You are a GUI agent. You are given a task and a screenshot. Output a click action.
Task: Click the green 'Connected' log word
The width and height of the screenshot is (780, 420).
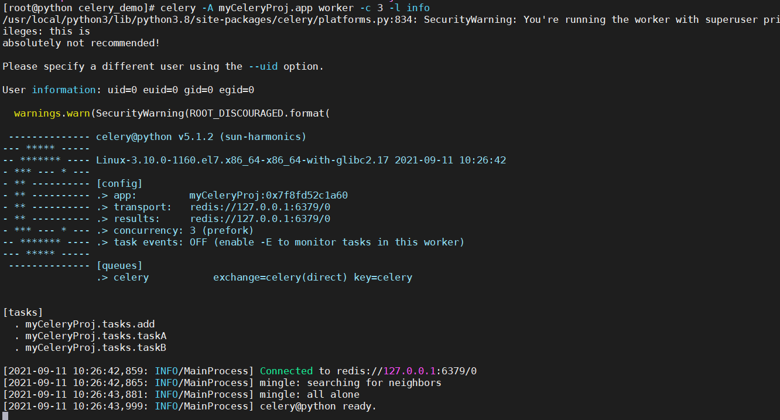286,371
